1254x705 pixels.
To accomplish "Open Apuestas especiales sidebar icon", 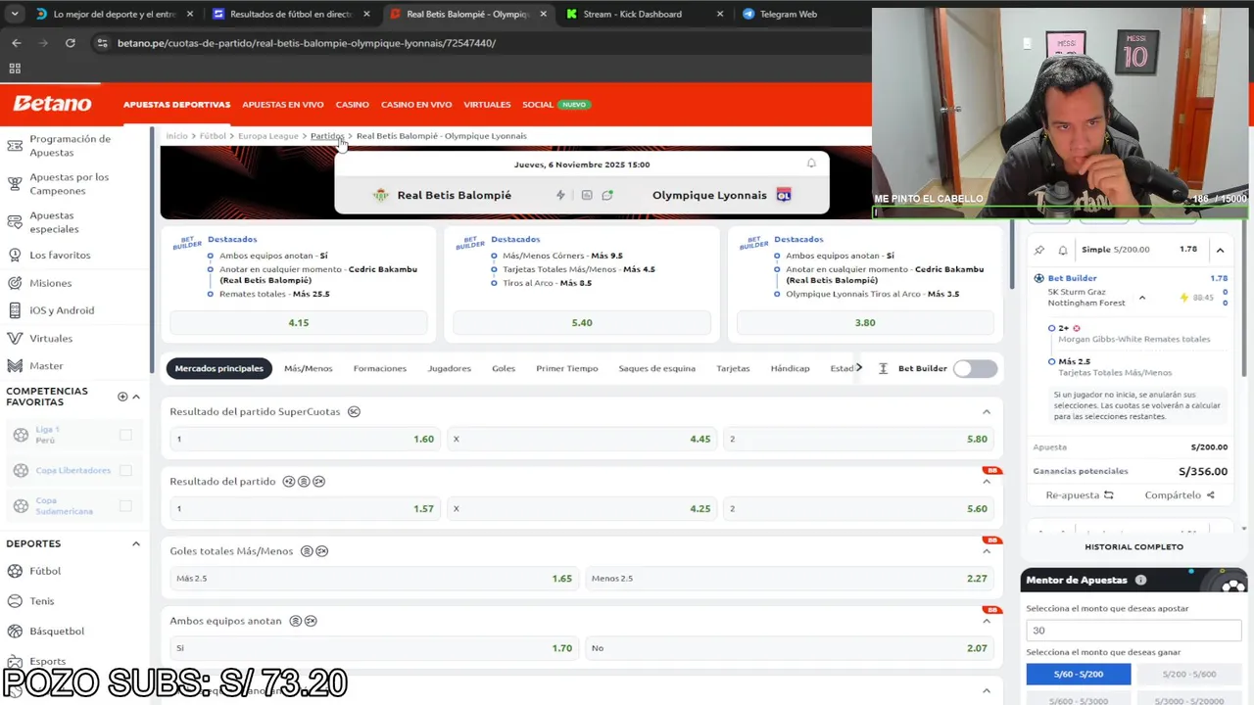I will click(15, 222).
